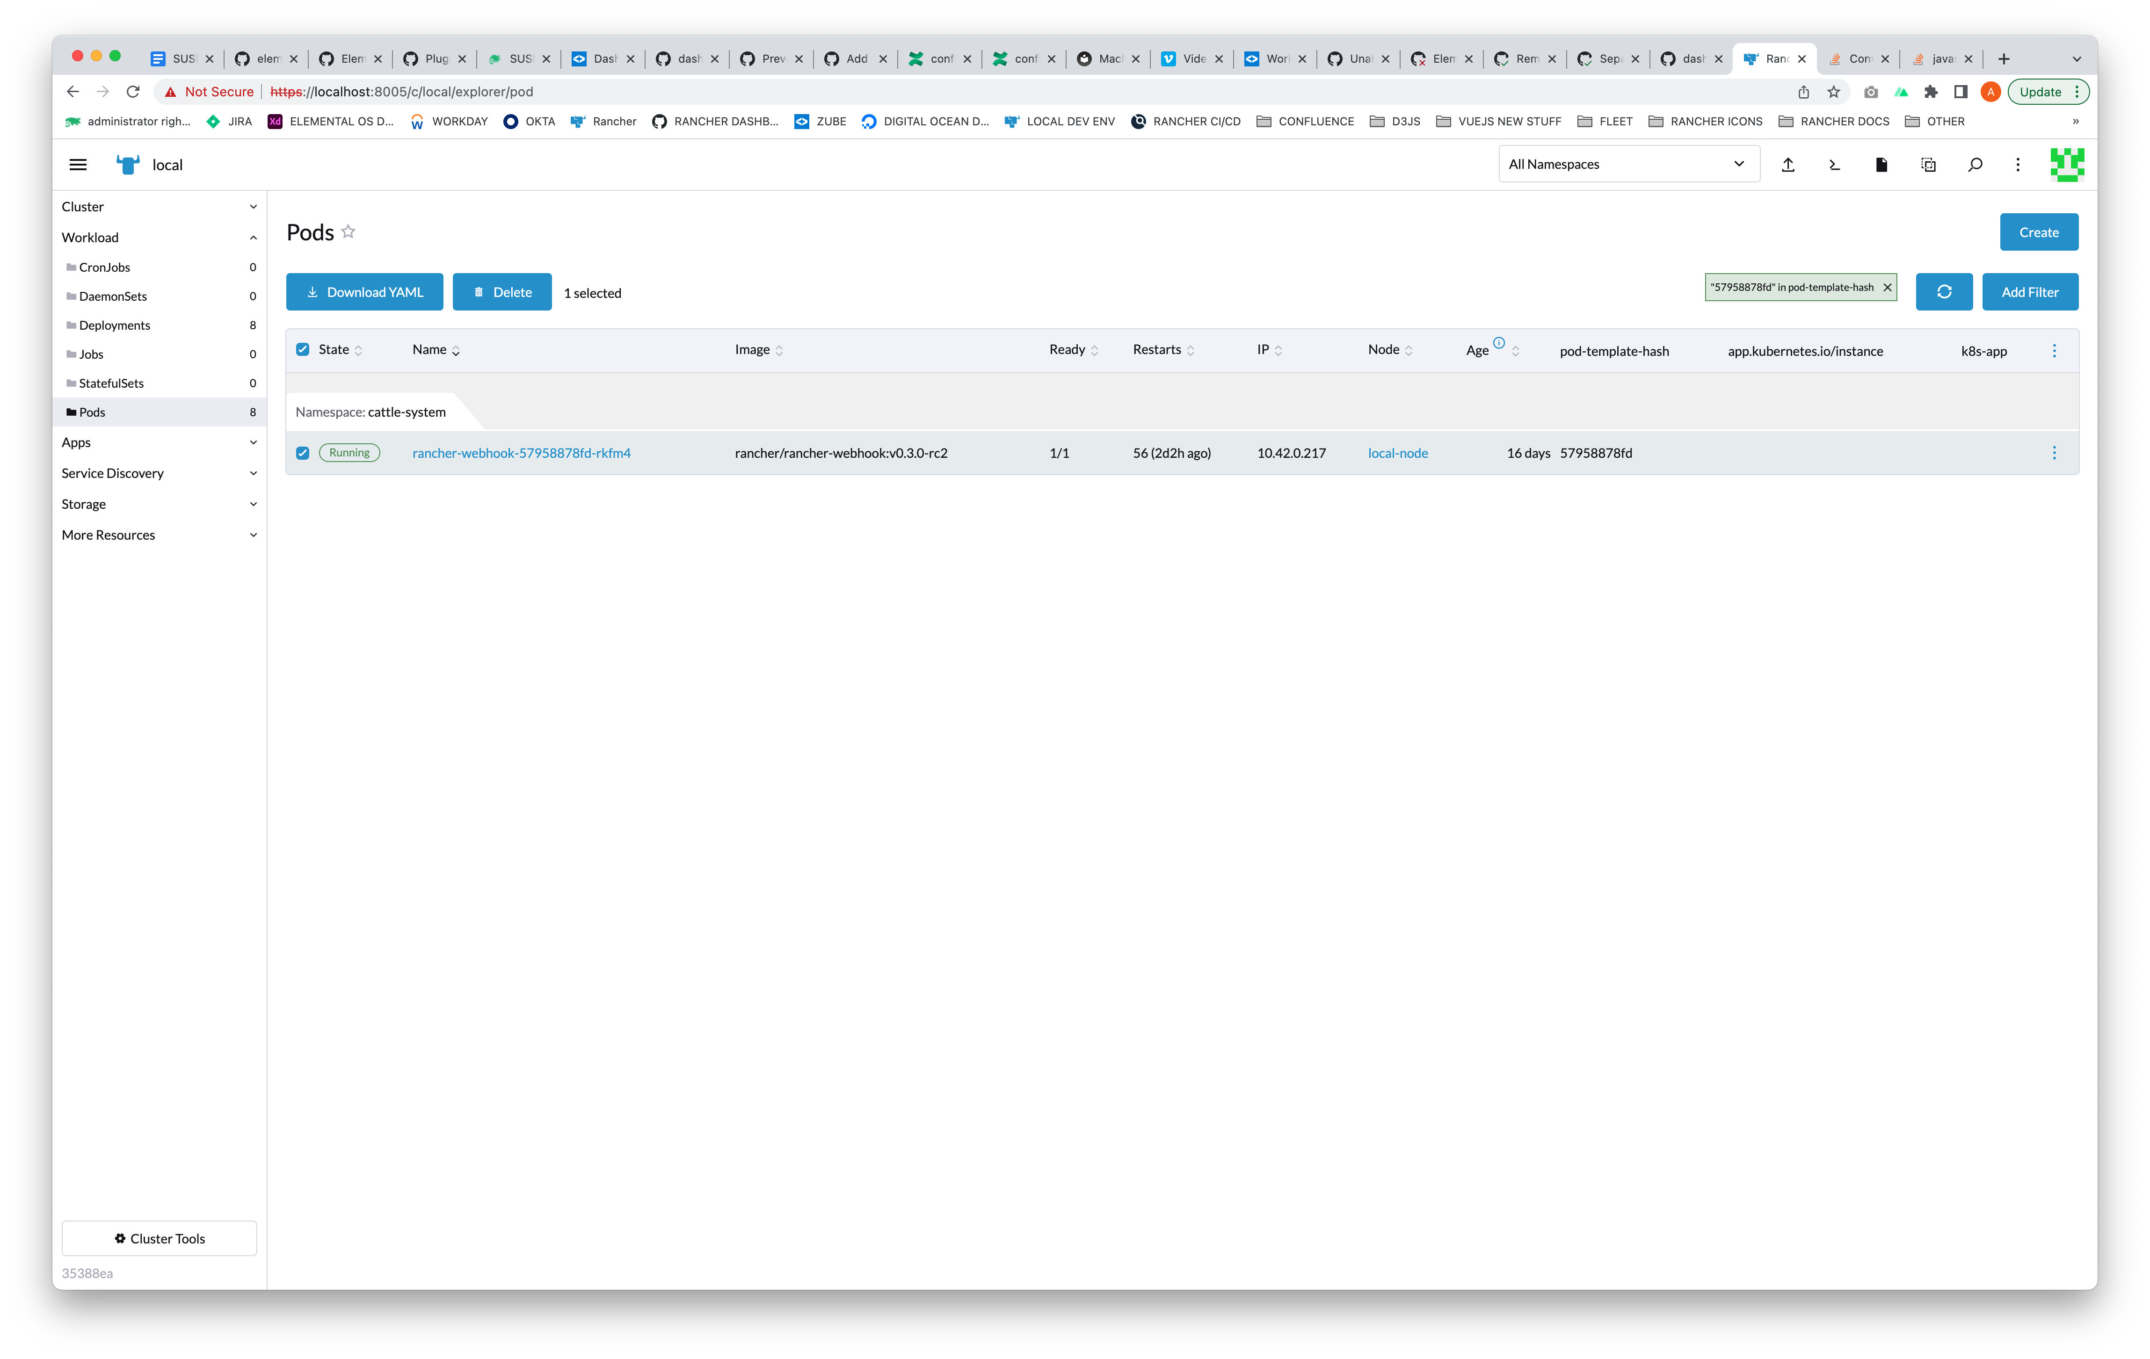Click the Import YAML upload icon

[x=1787, y=164]
